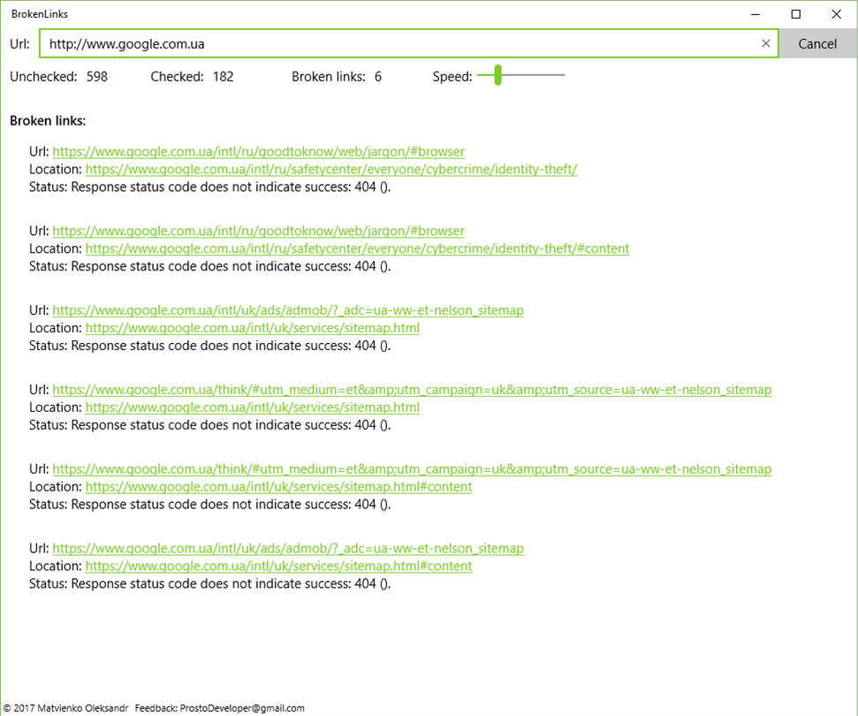Open fifth entry's think/#utm_medium Url link

[x=412, y=469]
